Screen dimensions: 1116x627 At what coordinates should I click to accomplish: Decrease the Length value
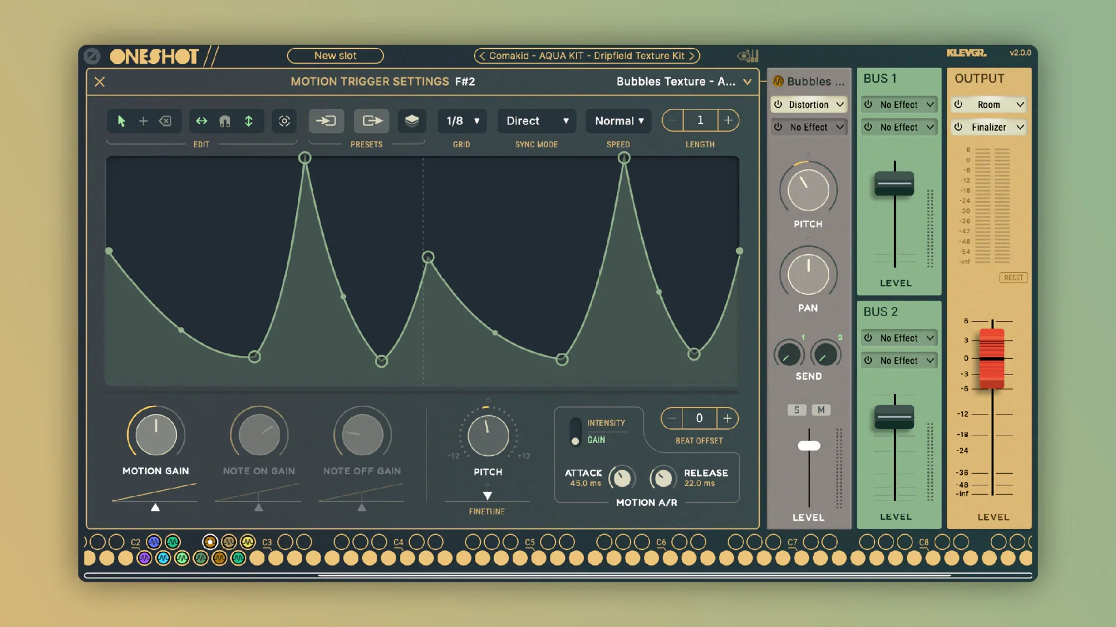click(673, 121)
